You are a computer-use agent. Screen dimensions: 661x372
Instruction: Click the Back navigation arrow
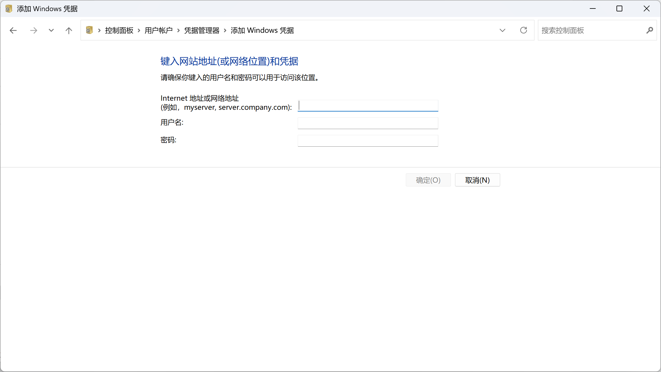[13, 30]
